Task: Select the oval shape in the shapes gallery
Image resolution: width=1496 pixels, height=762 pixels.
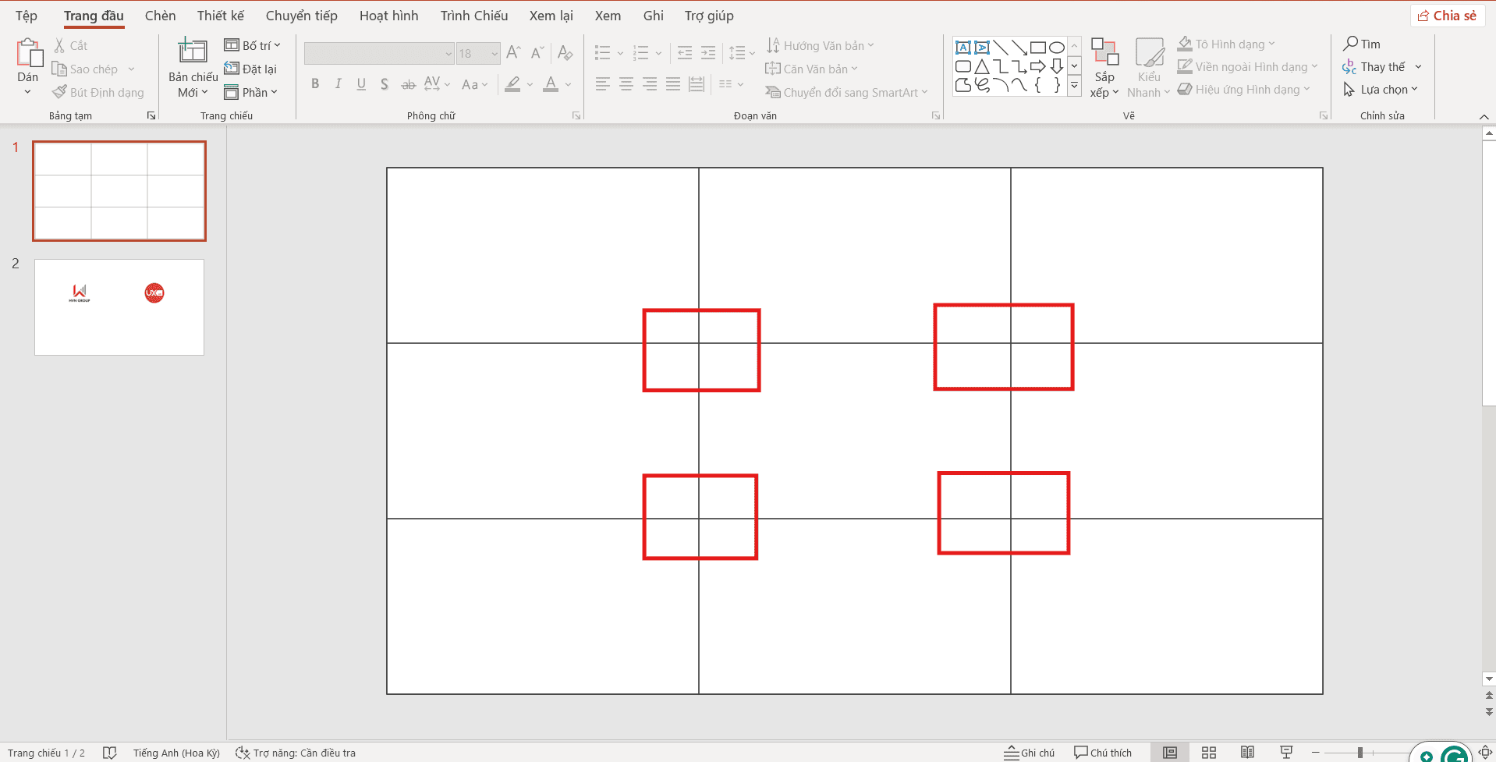Action: pos(1056,47)
